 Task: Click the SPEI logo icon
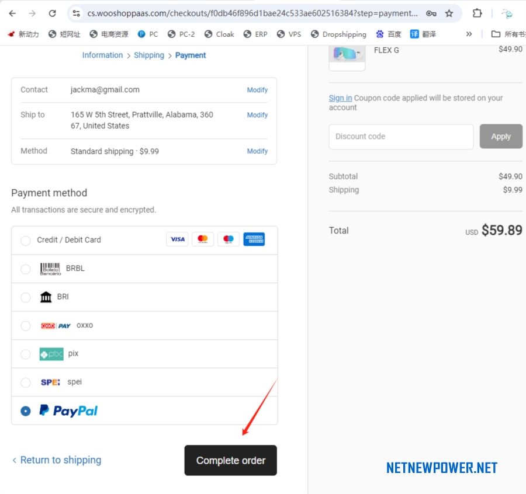50,382
